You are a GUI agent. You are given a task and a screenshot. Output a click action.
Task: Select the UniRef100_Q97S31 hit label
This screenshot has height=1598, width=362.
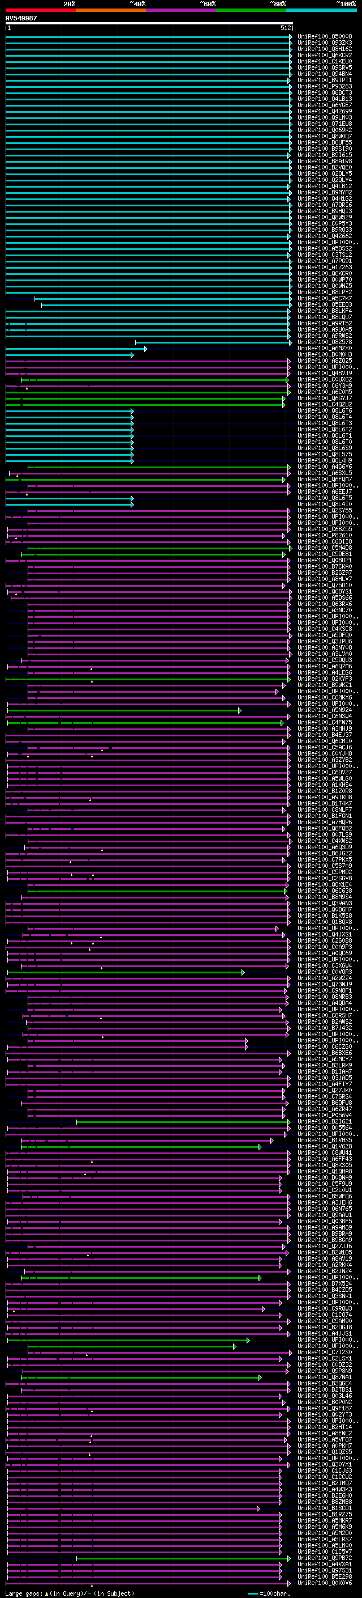(x=325, y=1571)
